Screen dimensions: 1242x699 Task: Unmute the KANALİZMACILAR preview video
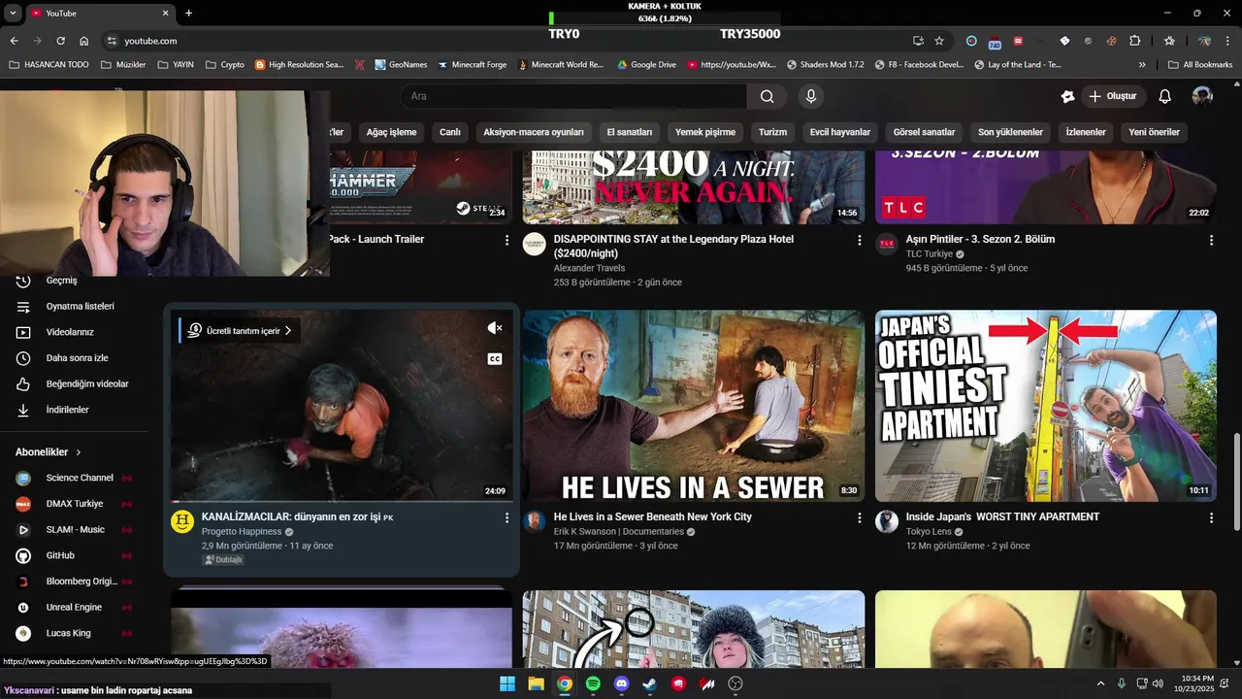coord(495,328)
